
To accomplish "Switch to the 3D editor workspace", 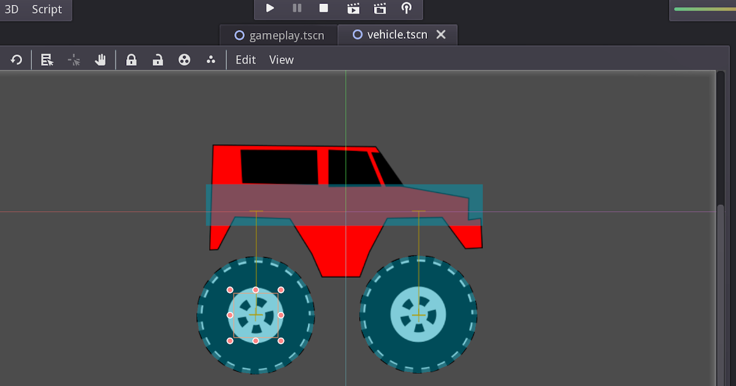I will [x=12, y=9].
